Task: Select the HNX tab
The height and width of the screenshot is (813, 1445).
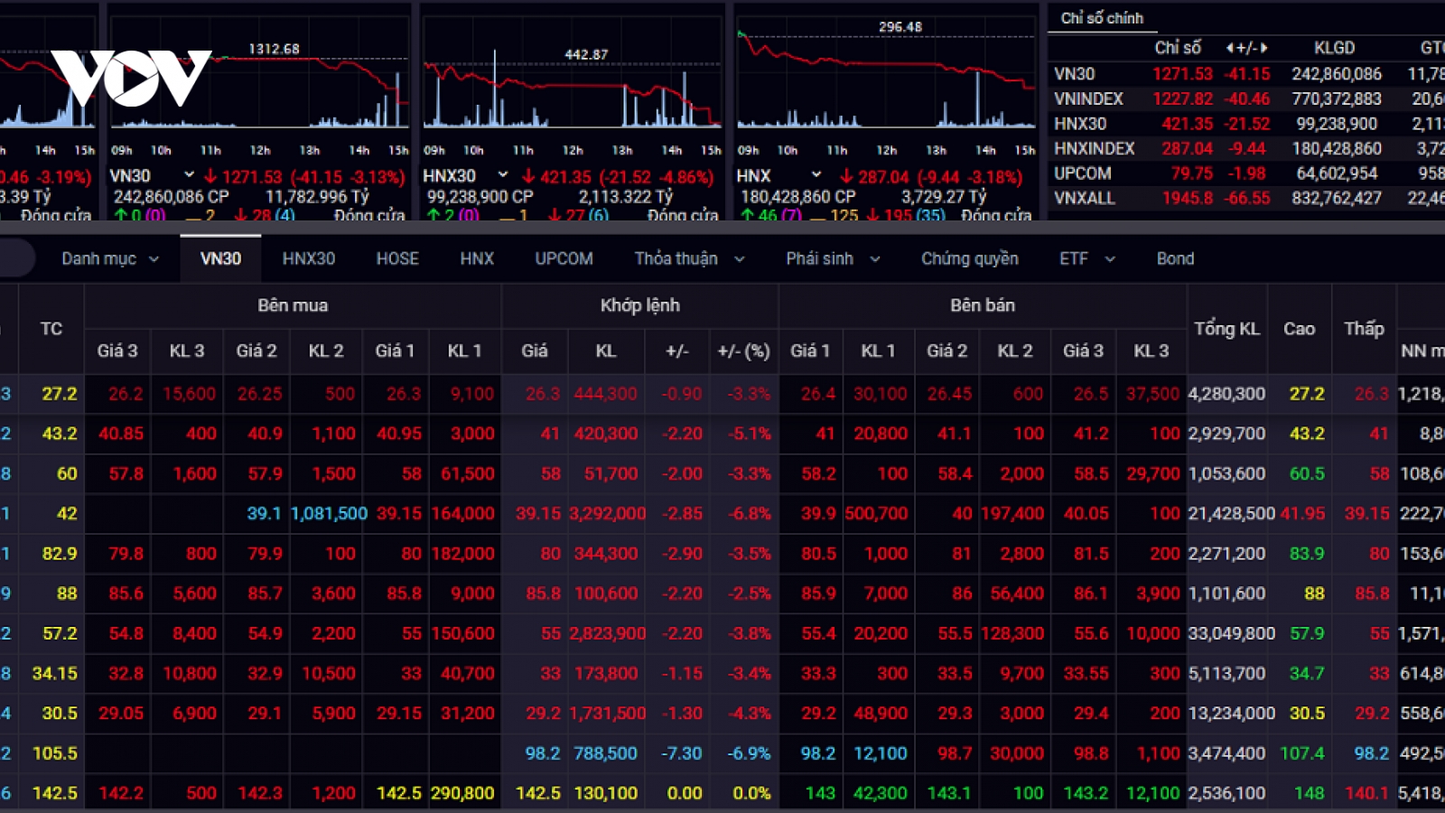Action: [477, 258]
